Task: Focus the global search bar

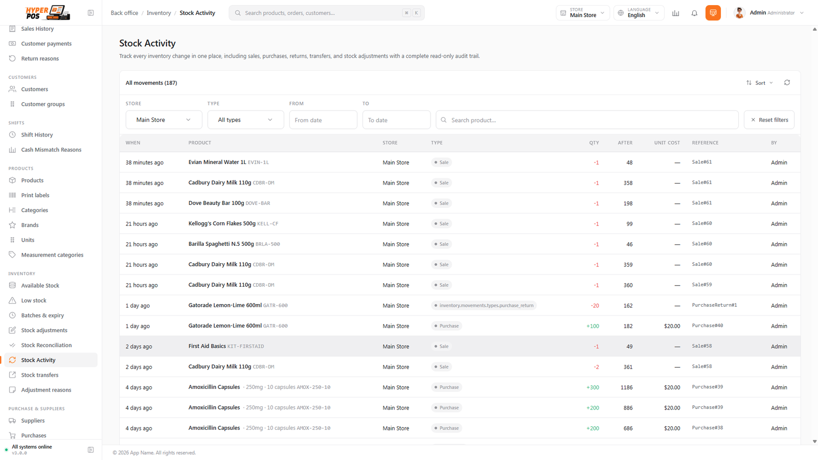Action: pyautogui.click(x=327, y=13)
